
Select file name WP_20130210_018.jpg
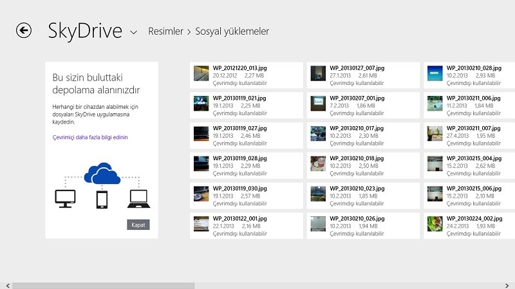tap(357, 158)
